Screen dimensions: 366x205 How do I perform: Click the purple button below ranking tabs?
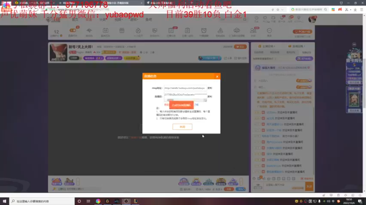pos(304,59)
